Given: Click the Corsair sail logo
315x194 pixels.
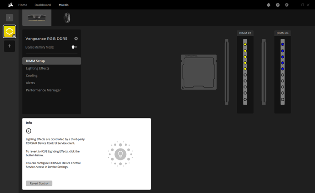Looking at the screenshot, I should pos(11,5).
